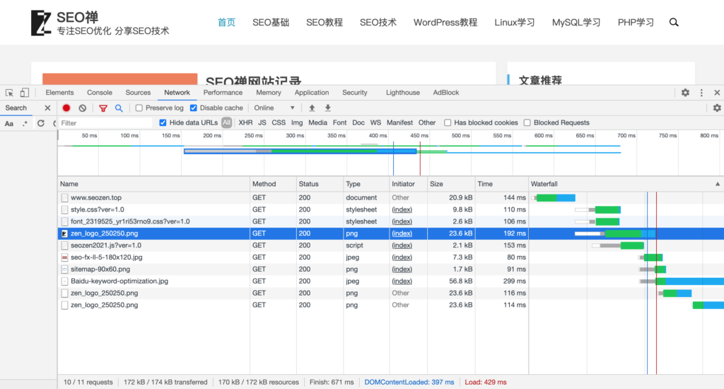Sort requests by Name column header
Image resolution: width=724 pixels, height=389 pixels.
[153, 184]
